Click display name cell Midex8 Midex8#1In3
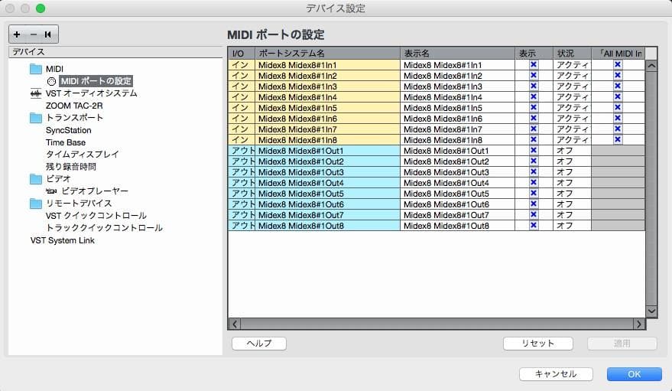The width and height of the screenshot is (672, 391). point(458,86)
